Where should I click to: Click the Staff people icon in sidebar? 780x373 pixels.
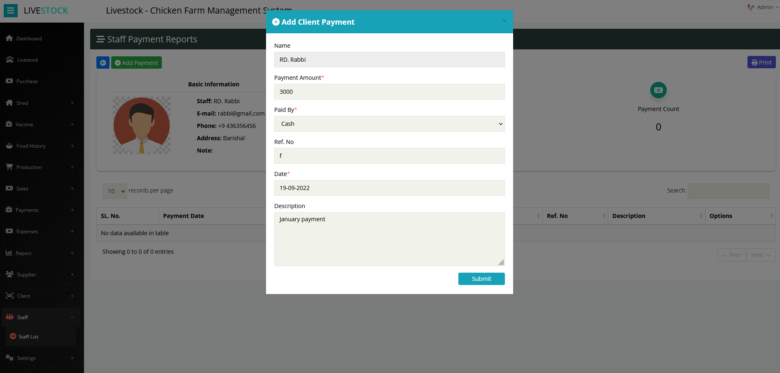(10, 317)
